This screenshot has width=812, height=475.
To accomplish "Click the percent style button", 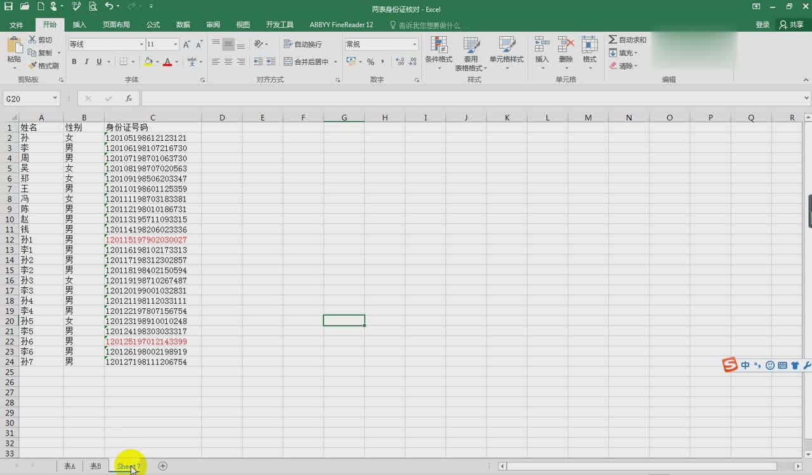I will (370, 62).
